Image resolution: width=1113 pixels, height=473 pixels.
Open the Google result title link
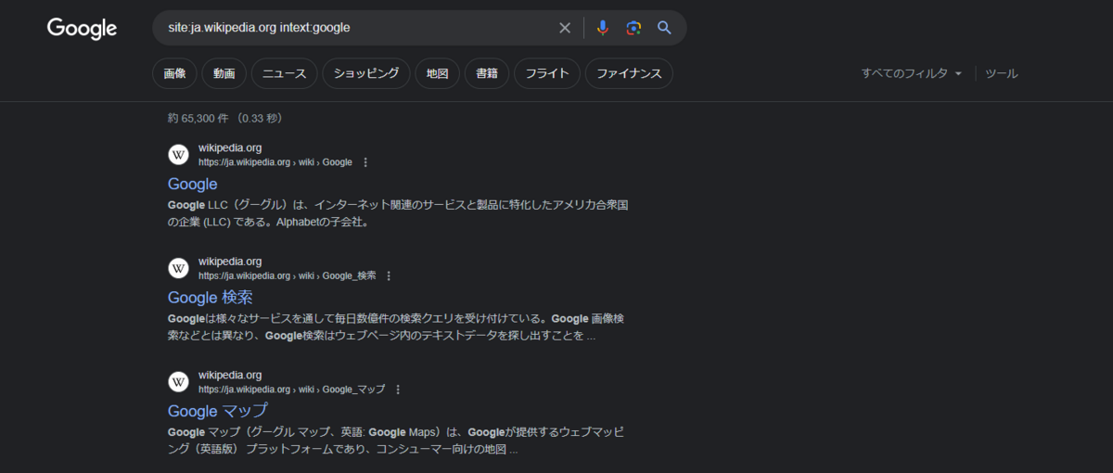(193, 184)
